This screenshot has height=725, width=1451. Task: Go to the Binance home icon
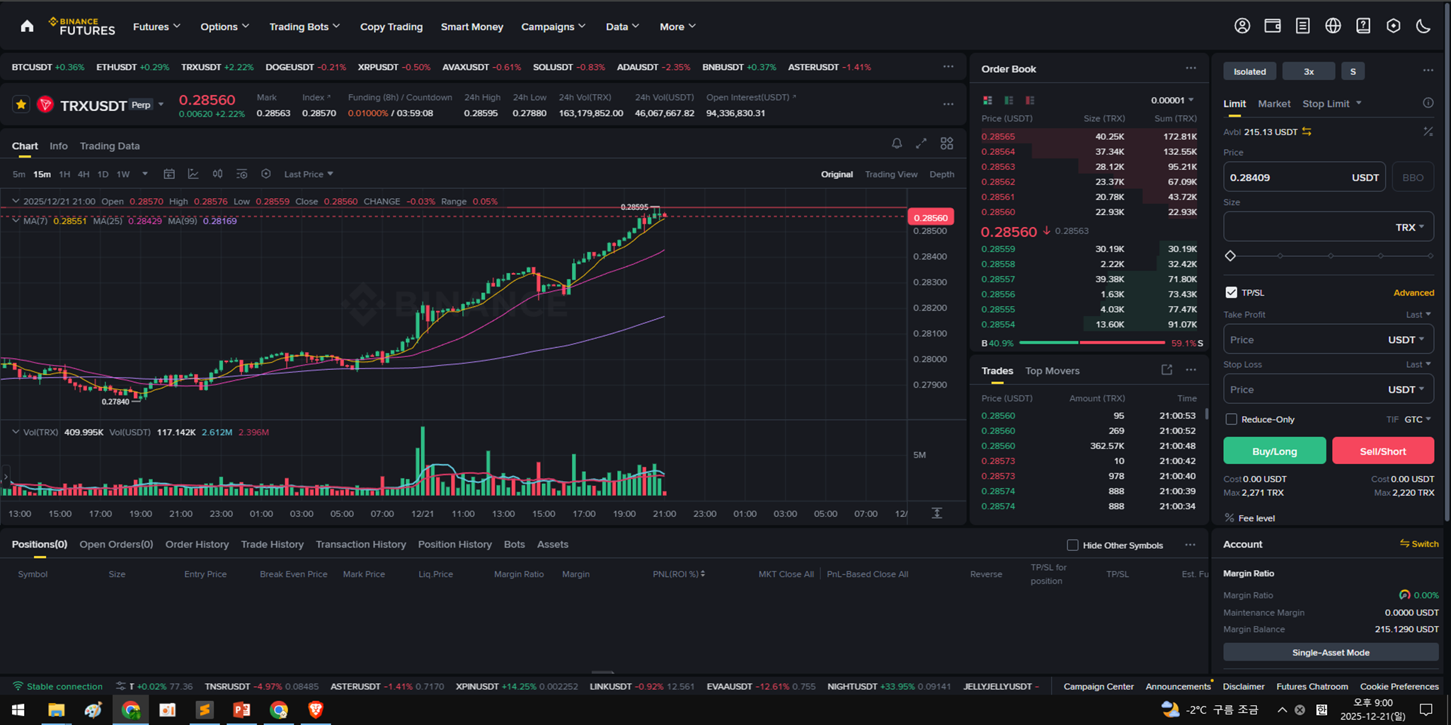pyautogui.click(x=27, y=26)
